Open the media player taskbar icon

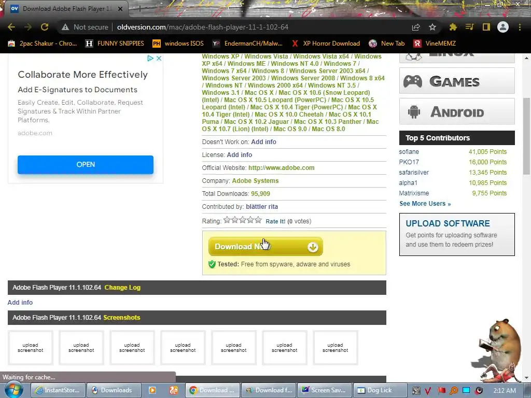pyautogui.click(x=153, y=390)
